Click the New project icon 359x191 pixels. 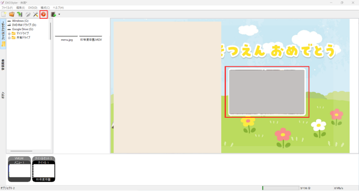point(3,14)
